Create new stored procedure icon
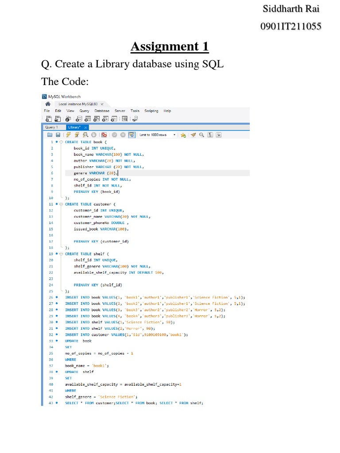Image resolution: width=340 pixels, height=453 pixels. (105, 119)
